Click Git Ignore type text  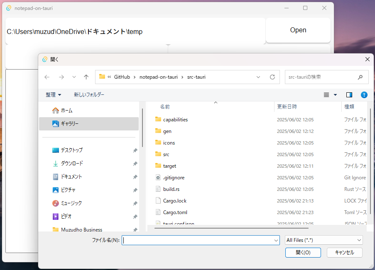click(x=355, y=178)
